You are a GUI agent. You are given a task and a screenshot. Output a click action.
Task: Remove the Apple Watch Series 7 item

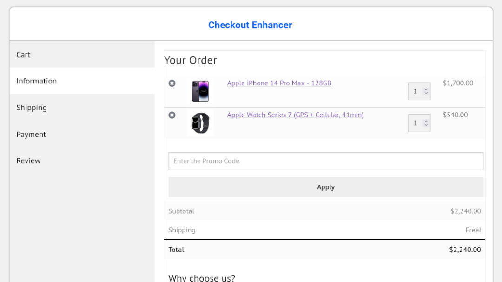coord(172,115)
